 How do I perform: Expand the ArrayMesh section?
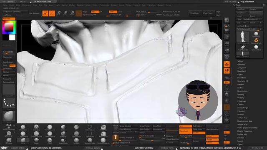(x=242, y=67)
